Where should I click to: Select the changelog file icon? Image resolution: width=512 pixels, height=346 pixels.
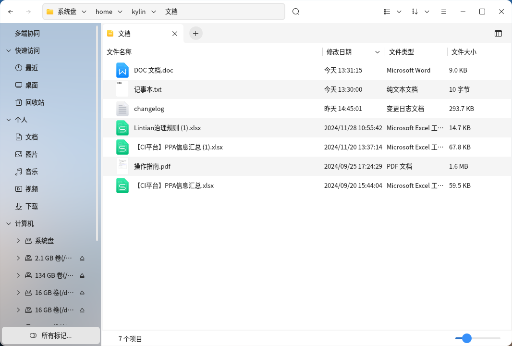(x=122, y=109)
